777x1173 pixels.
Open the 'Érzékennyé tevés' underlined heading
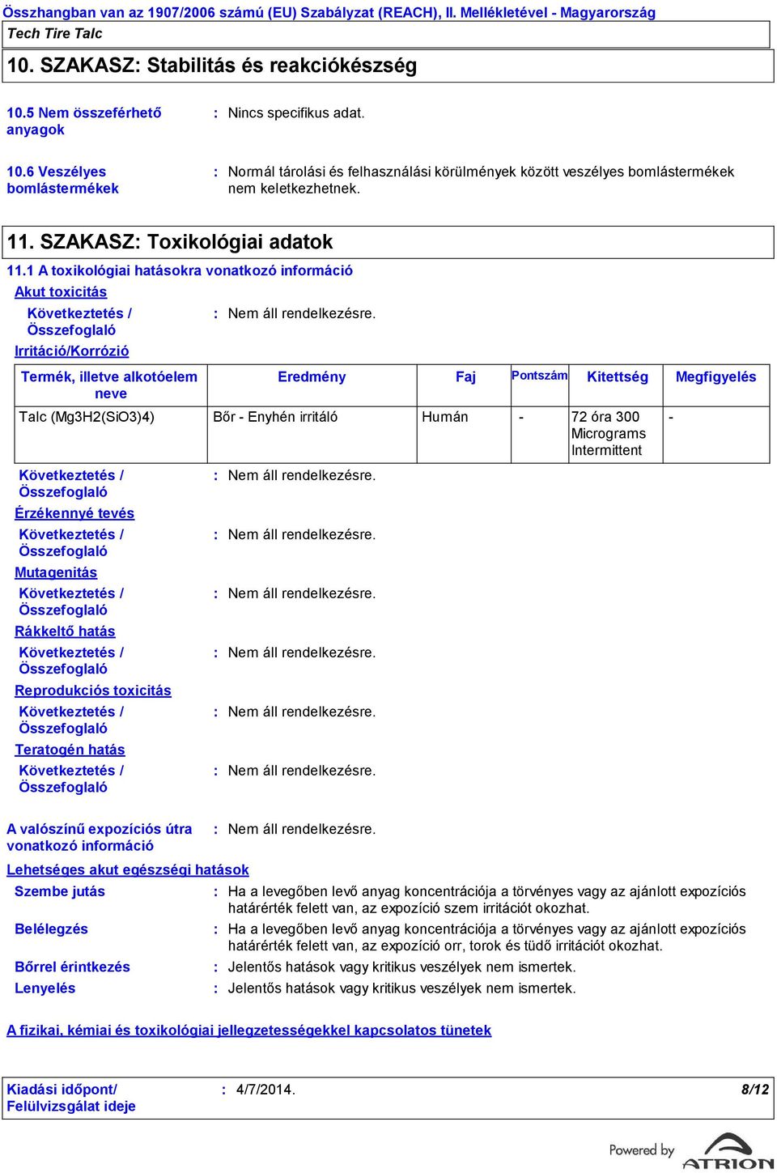coord(74,512)
